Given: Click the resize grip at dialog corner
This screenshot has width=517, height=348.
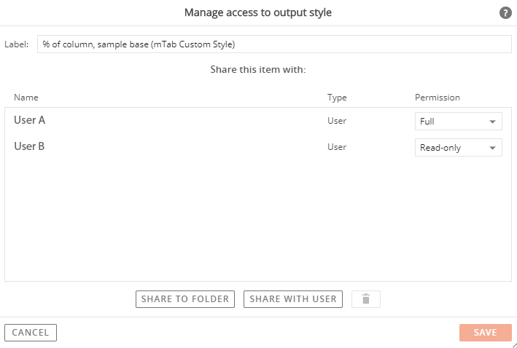Looking at the screenshot, I should (513, 344).
